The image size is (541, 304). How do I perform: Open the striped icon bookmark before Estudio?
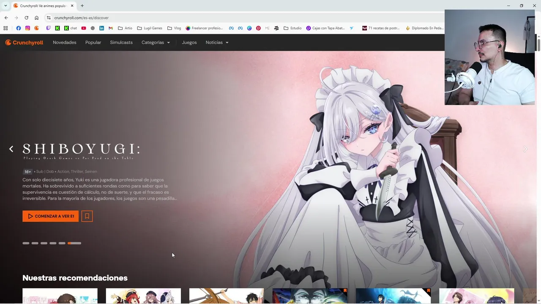pos(276,28)
